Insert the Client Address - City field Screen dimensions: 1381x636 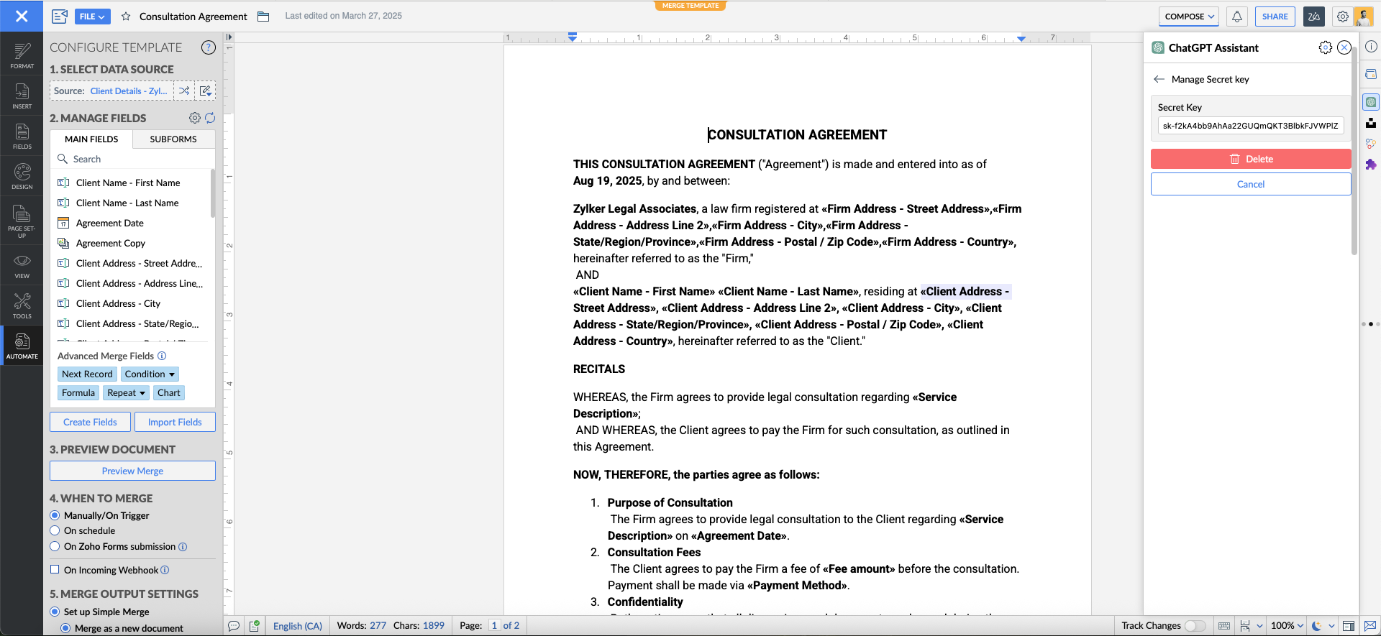pos(118,304)
